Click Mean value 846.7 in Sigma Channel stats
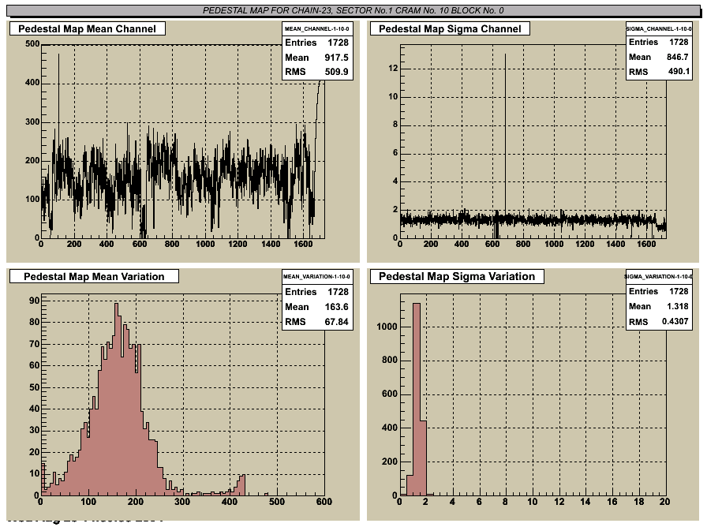707x527 pixels. 677,57
